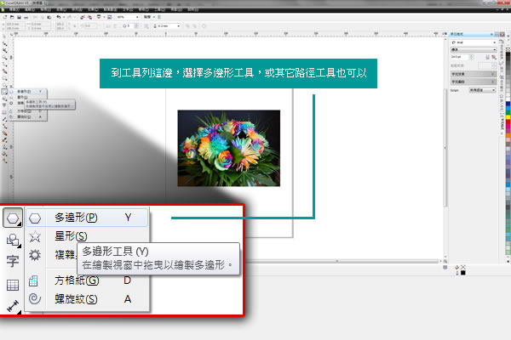Pick the blue swatch in the color palette

click(x=508, y=104)
